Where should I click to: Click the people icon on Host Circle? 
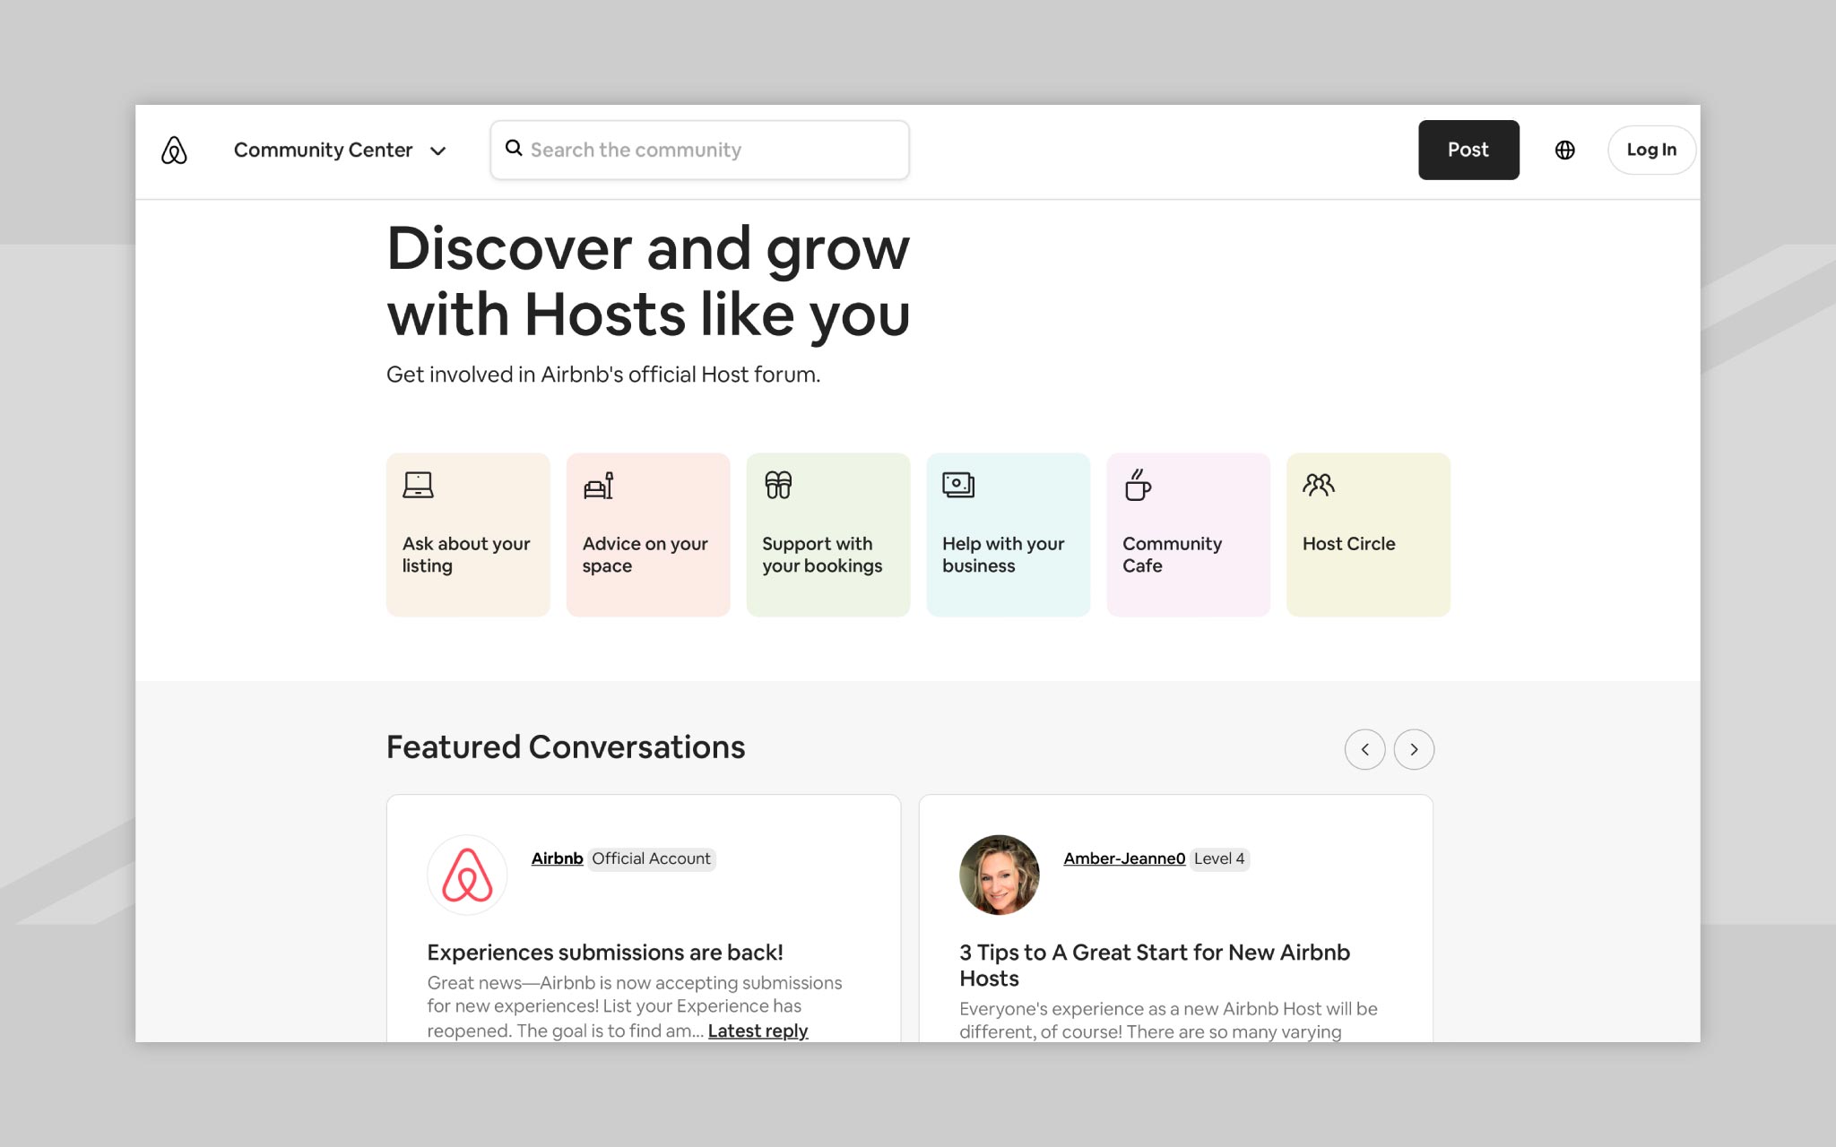pos(1319,484)
